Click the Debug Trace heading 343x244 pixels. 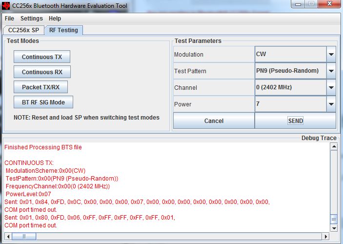pos(319,138)
